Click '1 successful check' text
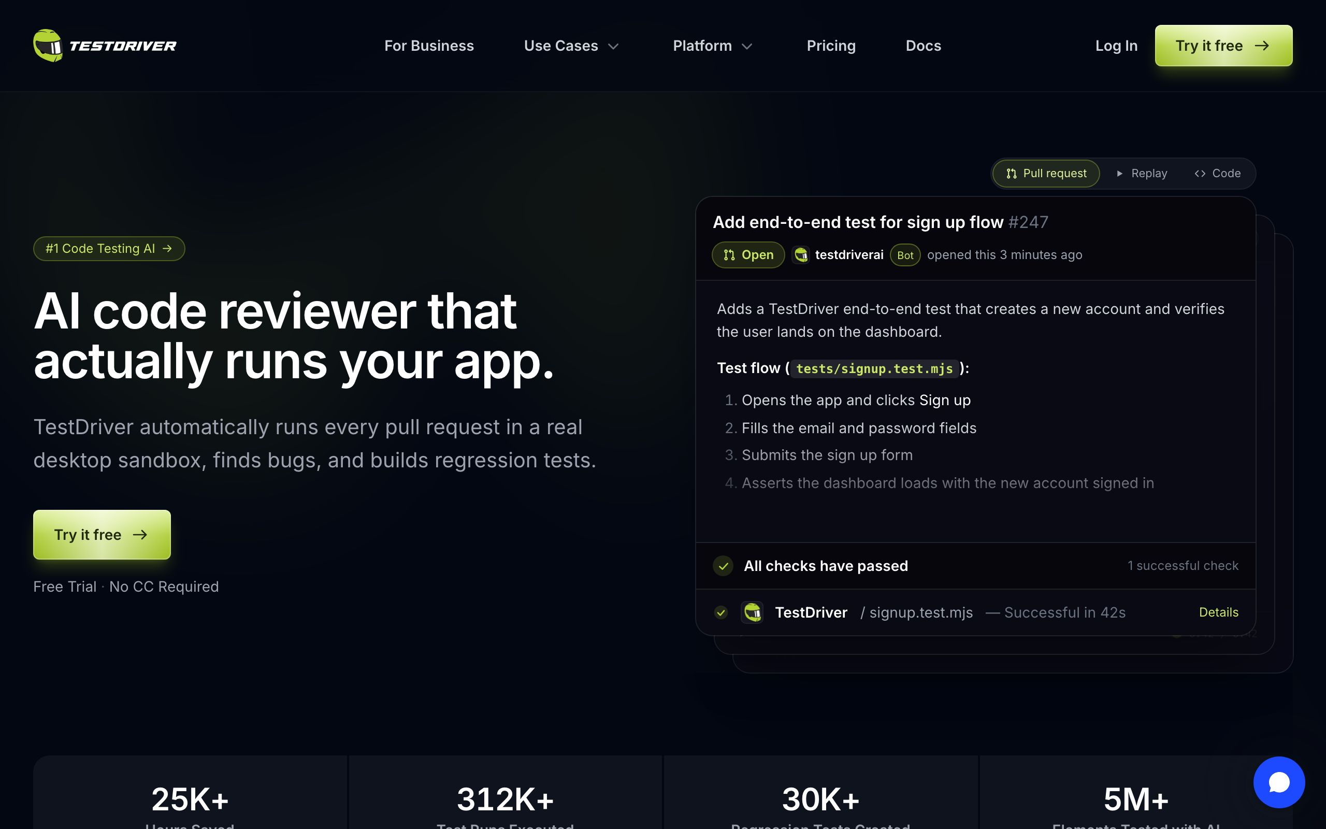The height and width of the screenshot is (829, 1326). pos(1183,566)
